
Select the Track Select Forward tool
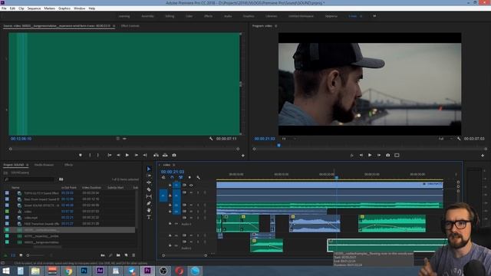click(149, 176)
